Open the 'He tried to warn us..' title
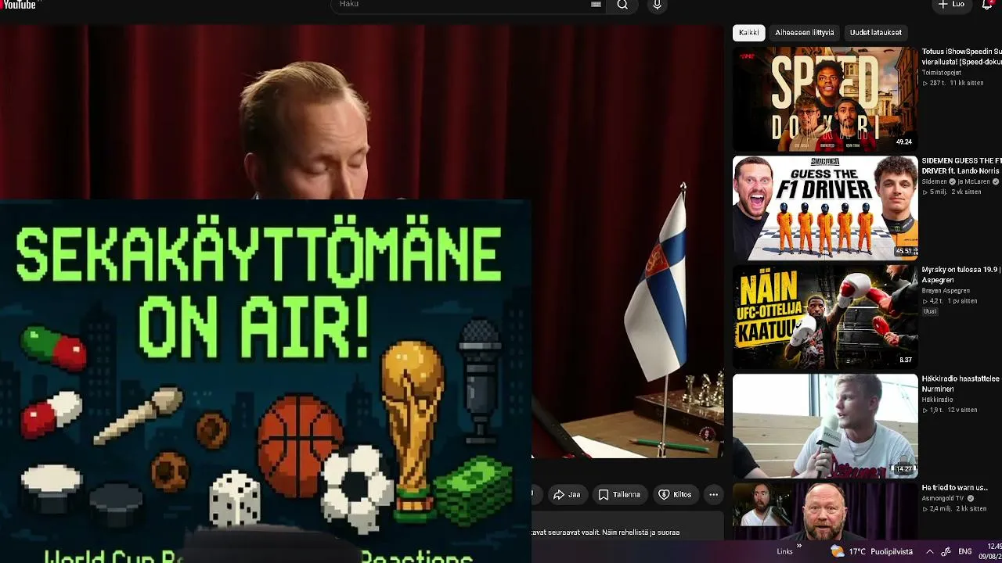 pos(954,488)
